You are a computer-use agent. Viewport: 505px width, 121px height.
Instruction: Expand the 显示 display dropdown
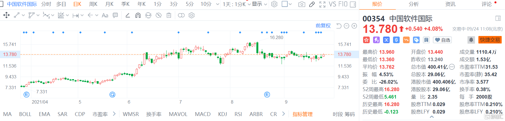point(259,4)
